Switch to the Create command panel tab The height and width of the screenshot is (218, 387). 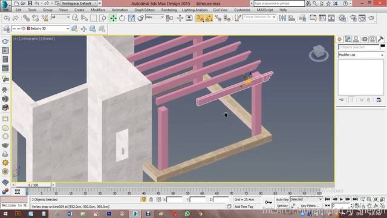tap(340, 39)
